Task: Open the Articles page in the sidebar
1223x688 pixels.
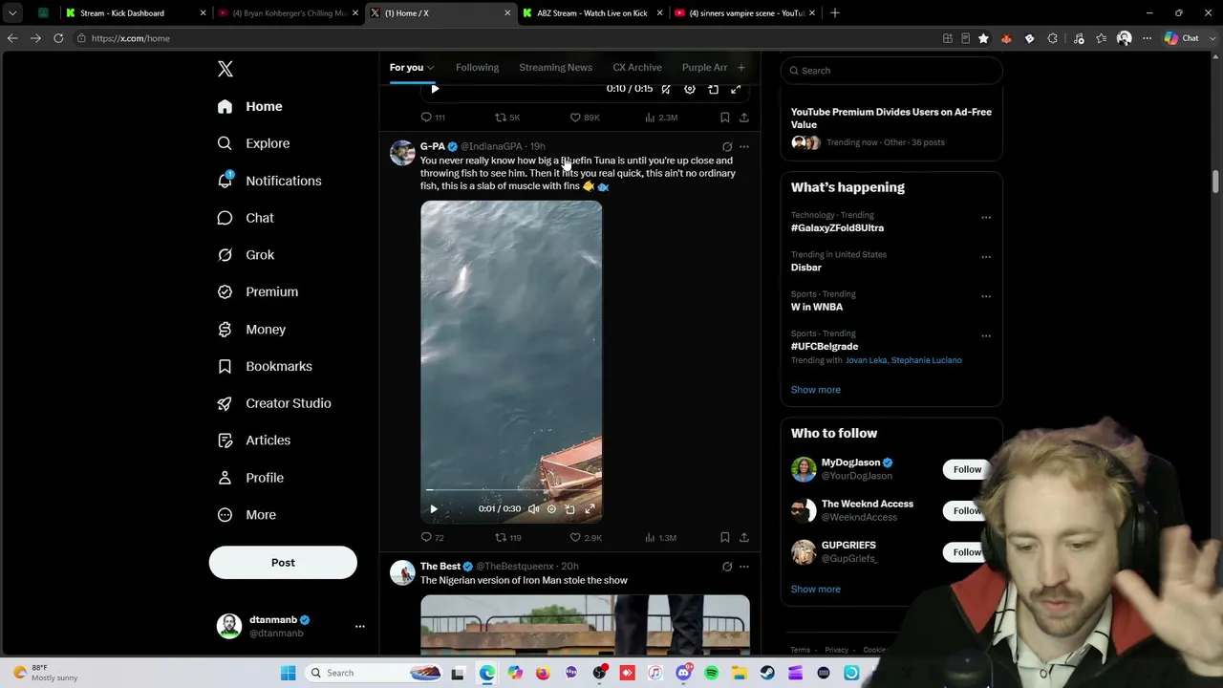Action: (254, 441)
